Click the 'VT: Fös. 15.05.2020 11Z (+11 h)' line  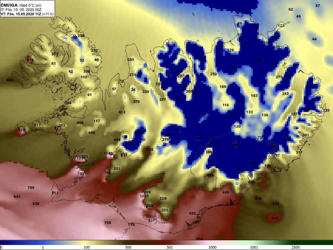tap(27, 14)
